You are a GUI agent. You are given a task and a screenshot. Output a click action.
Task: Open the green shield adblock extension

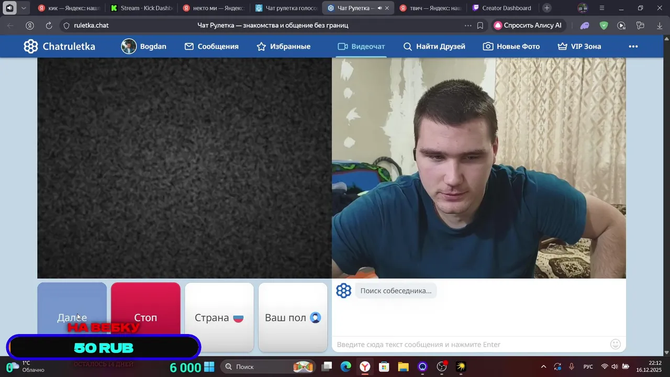[x=604, y=25]
